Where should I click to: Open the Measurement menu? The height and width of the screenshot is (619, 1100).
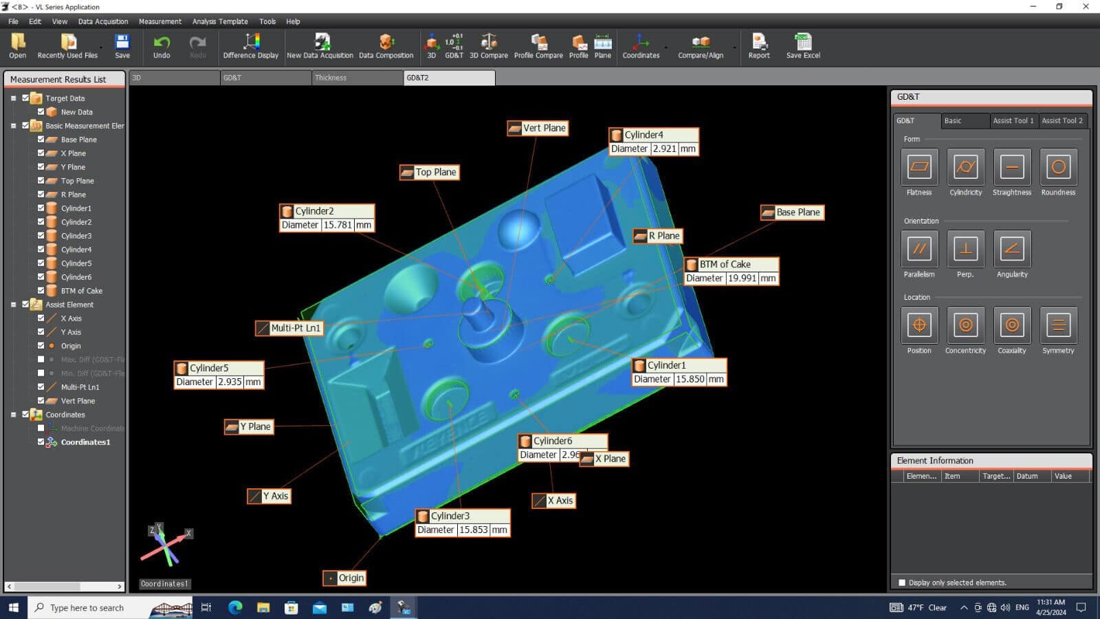pyautogui.click(x=159, y=21)
